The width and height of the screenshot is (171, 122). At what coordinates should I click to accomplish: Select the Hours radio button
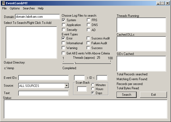click(93, 89)
